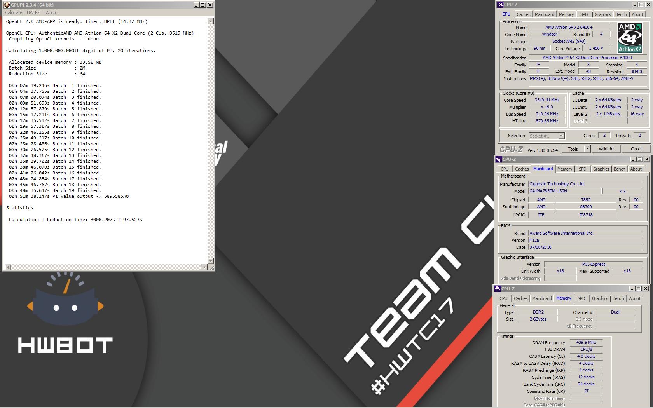Screen dimensions: 653x408
Task: Expand the Tools dropdown arrow in CPU-Z
Action: click(587, 149)
